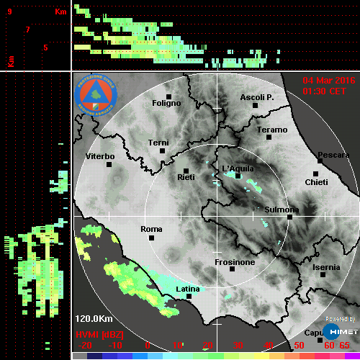Click the radar center crosshair
Viewport: 360px width, 360px height.
pos(217,217)
